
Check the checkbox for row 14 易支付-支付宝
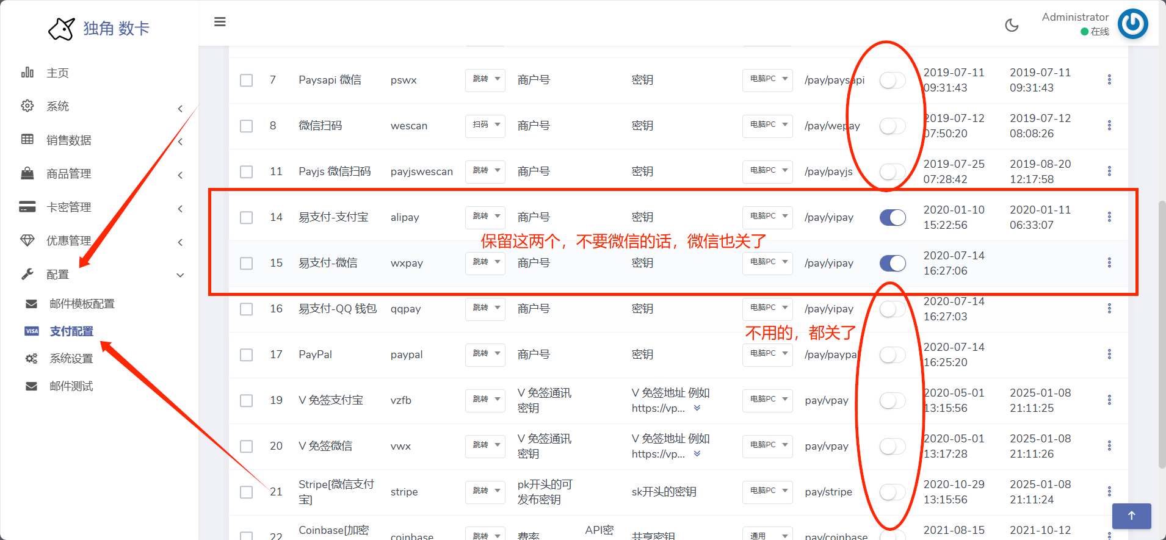[x=246, y=218]
